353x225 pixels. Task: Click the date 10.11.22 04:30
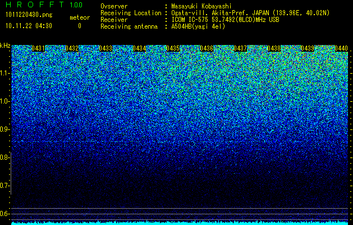click(29, 26)
